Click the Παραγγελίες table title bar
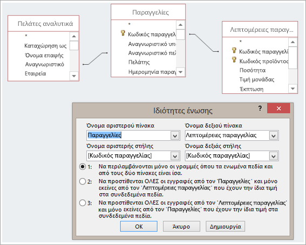The height and width of the screenshot is (245, 306). [148, 12]
